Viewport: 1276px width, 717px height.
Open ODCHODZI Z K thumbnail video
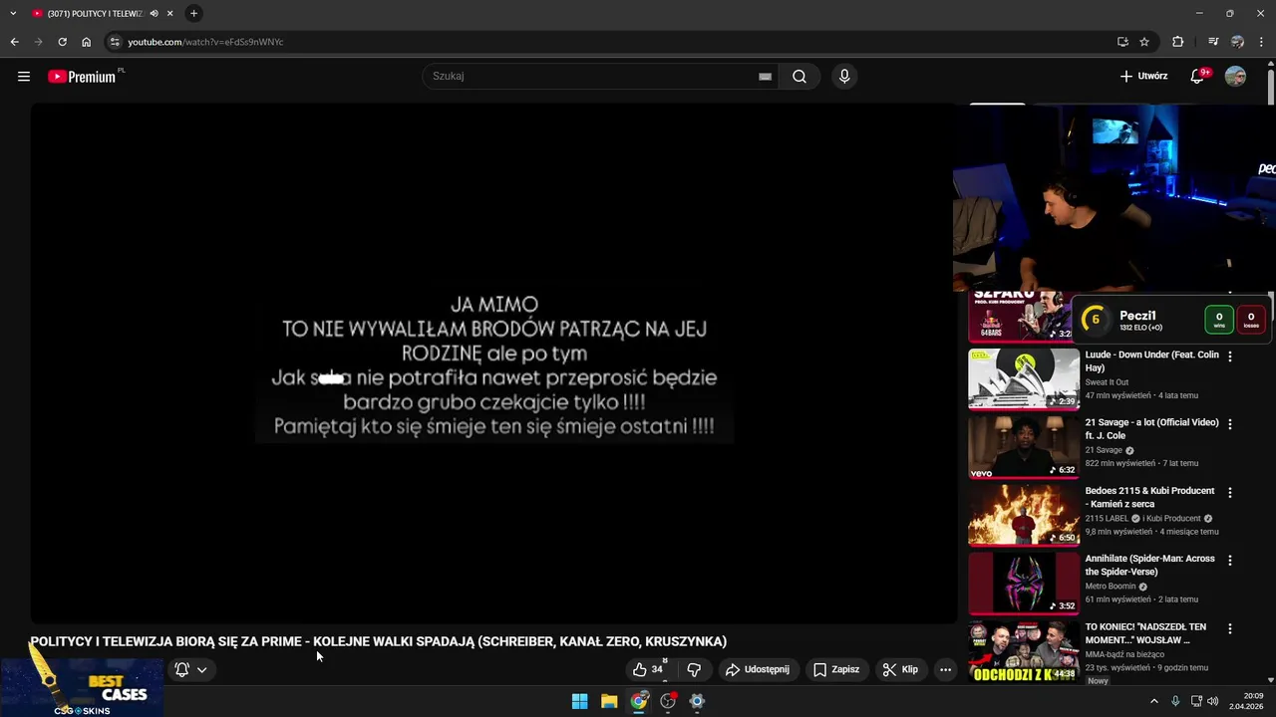1024,651
